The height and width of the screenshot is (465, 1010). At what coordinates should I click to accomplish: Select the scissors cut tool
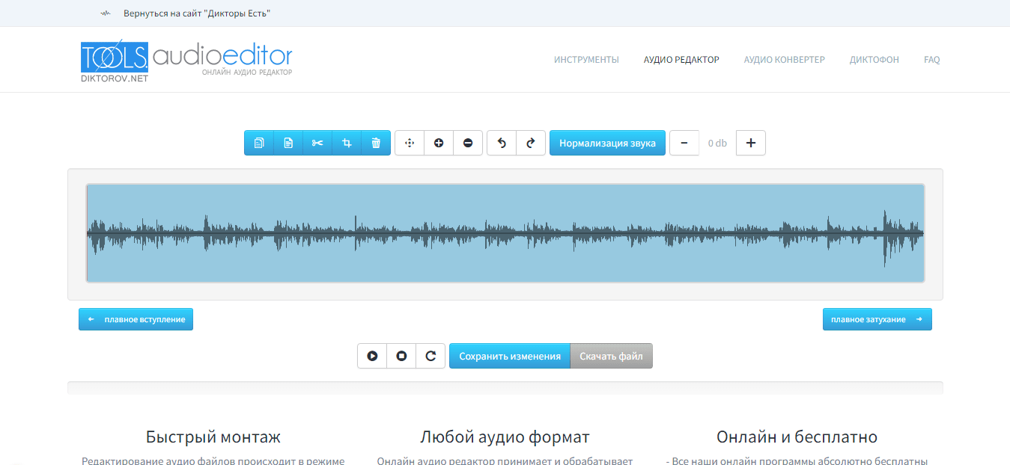pyautogui.click(x=317, y=143)
